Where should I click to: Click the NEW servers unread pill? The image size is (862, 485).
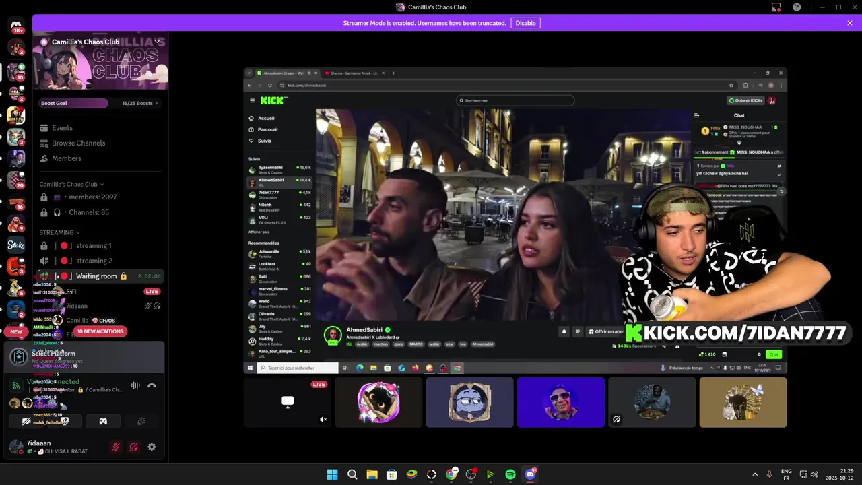click(16, 331)
